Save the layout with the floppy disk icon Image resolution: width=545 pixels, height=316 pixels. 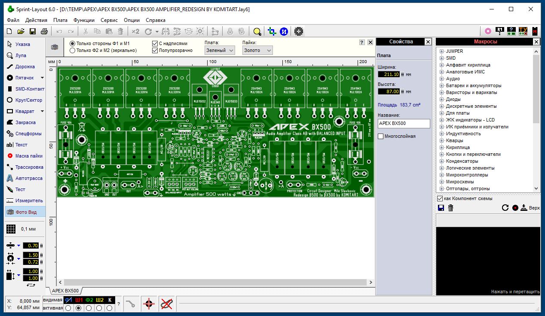tap(32, 31)
